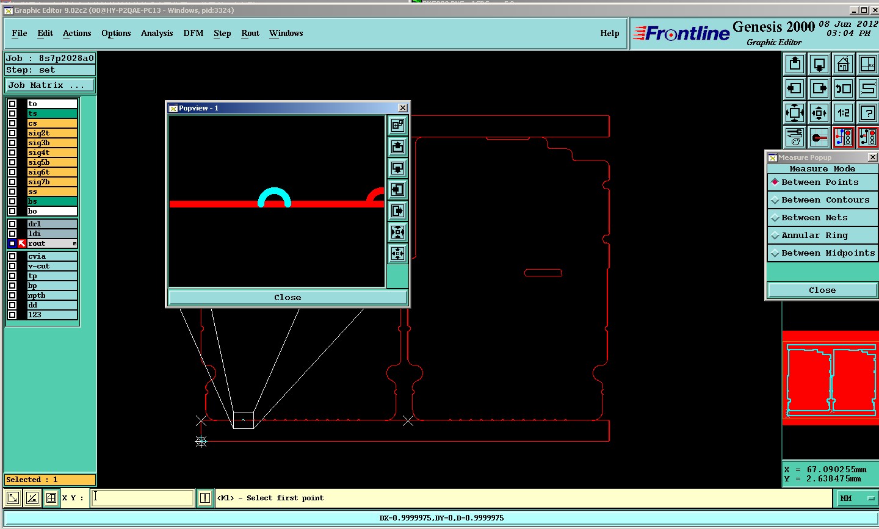Toggle the checkbox for layer sig2t
Image resolution: width=879 pixels, height=529 pixels.
[x=12, y=133]
